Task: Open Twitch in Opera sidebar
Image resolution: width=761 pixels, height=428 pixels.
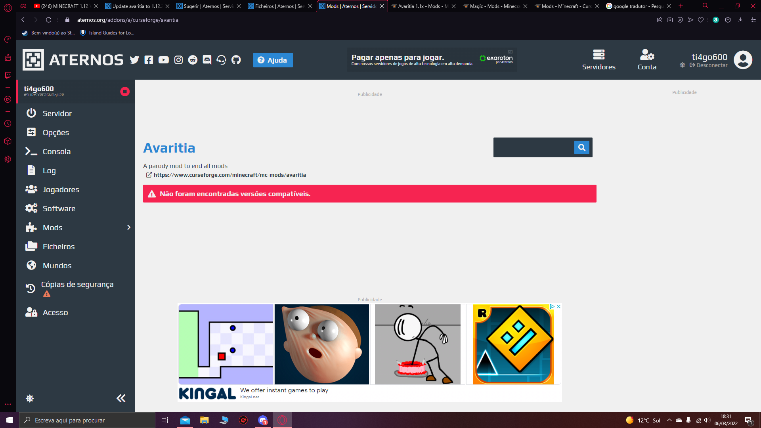Action: pos(8,75)
